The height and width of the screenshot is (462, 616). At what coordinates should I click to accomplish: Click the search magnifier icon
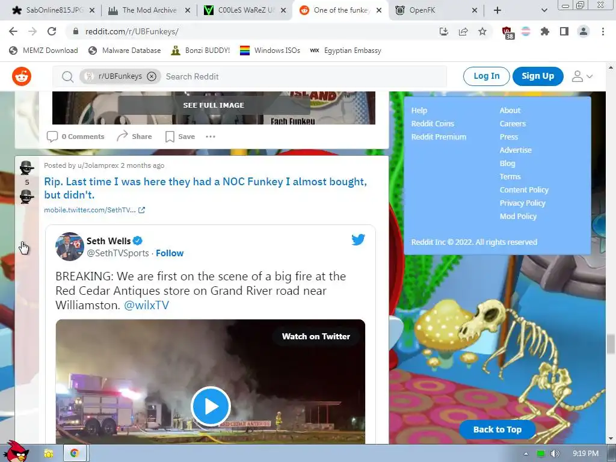pyautogui.click(x=67, y=76)
